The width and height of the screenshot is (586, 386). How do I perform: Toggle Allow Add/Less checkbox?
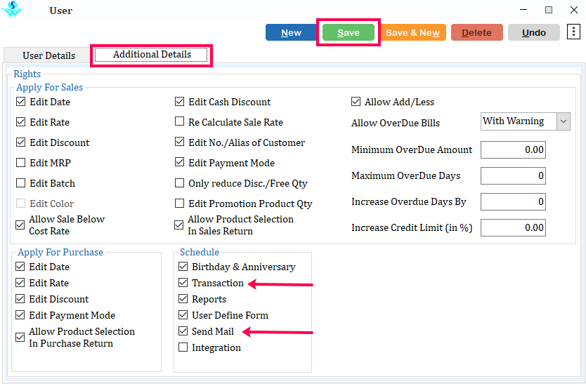pos(356,102)
